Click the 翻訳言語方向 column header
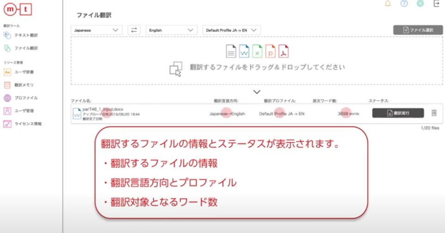 click(226, 101)
